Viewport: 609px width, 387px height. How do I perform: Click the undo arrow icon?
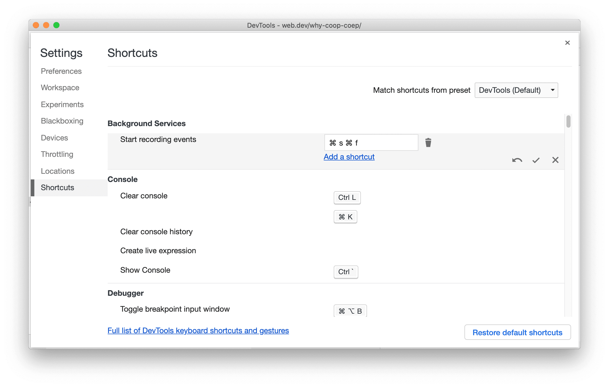pos(516,160)
